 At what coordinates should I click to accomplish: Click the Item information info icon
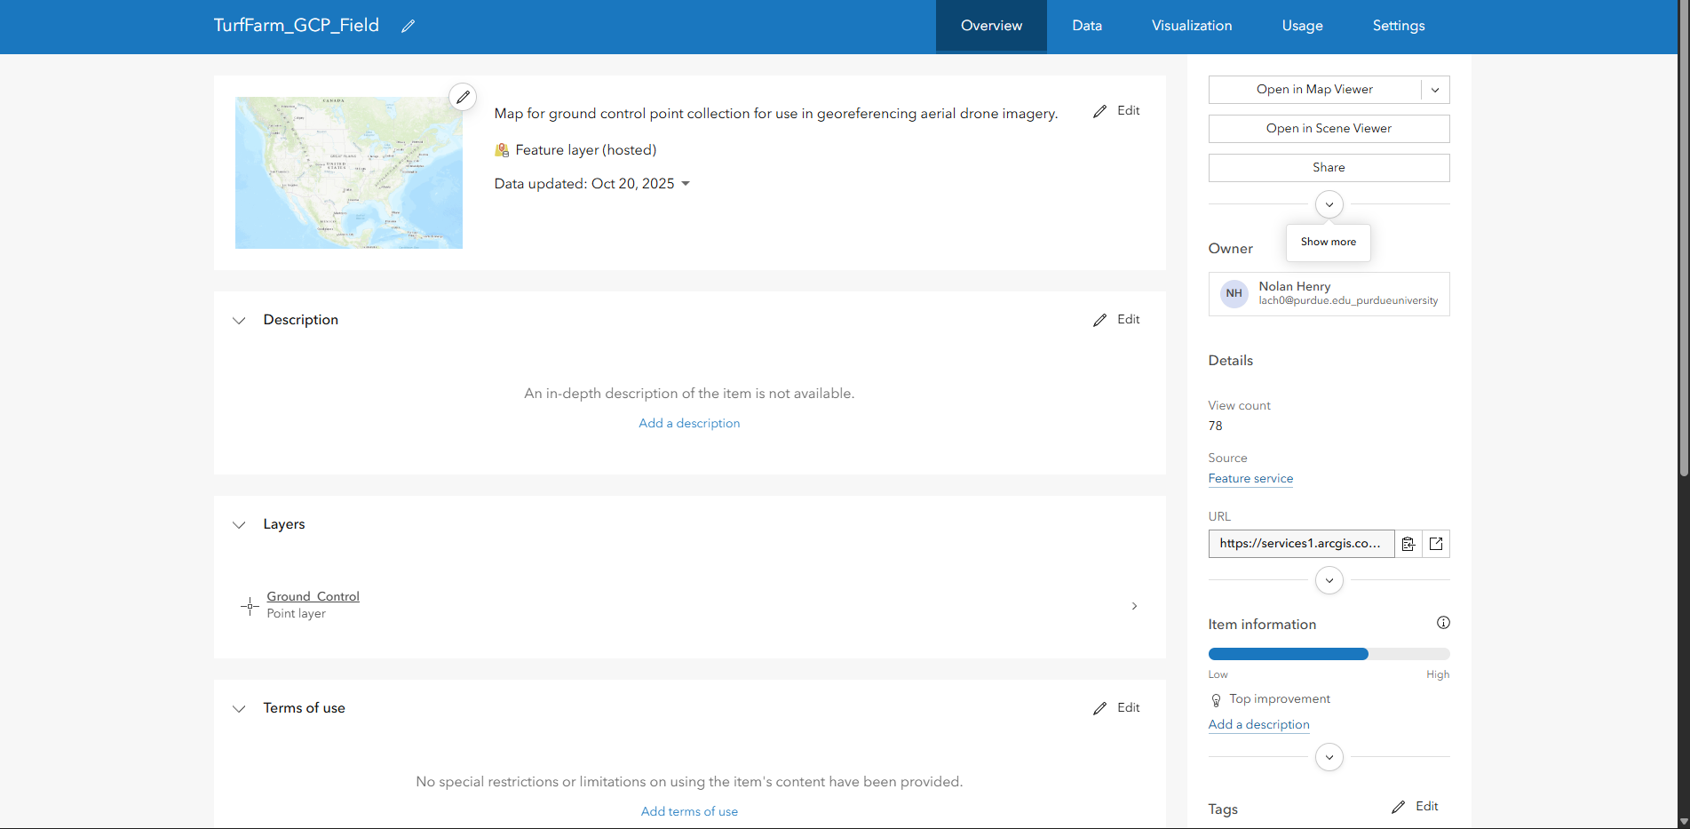tap(1443, 623)
